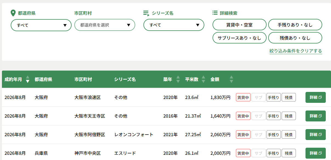Click 賃貸中 tag in 大阪市天王寺区 row

click(243, 116)
